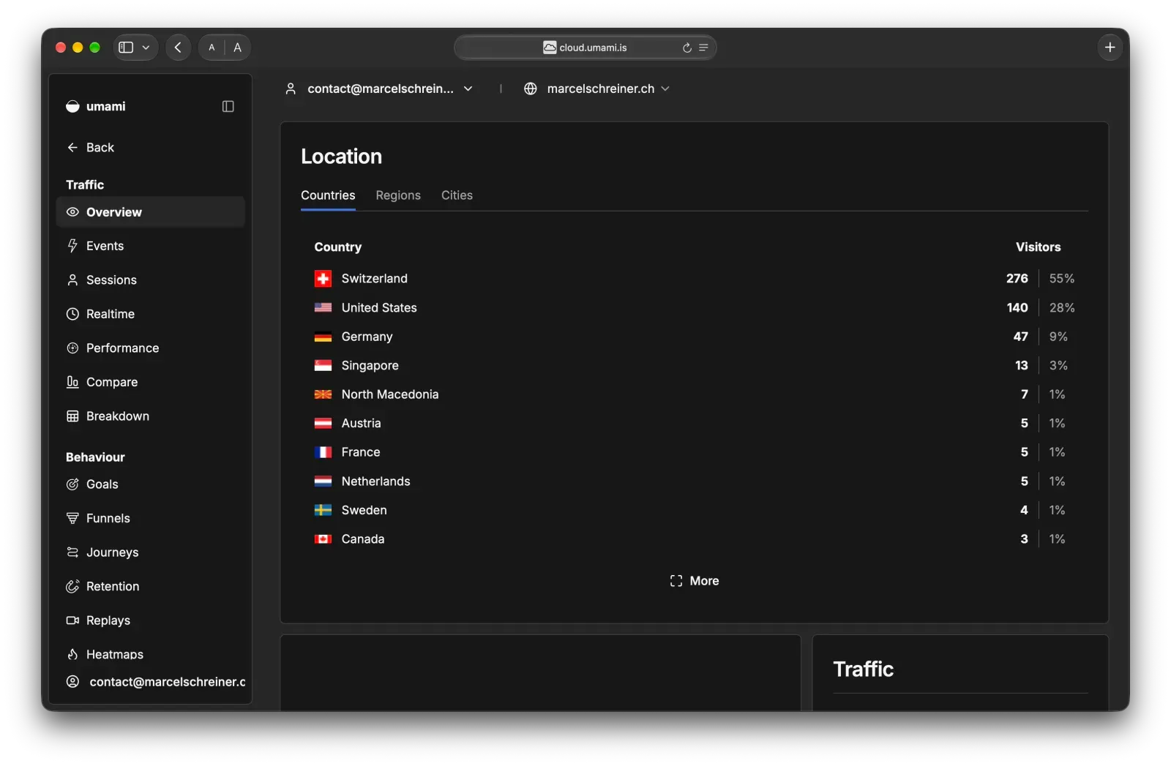The height and width of the screenshot is (766, 1171).
Task: Go back with the Back arrow
Action: [x=72, y=148]
